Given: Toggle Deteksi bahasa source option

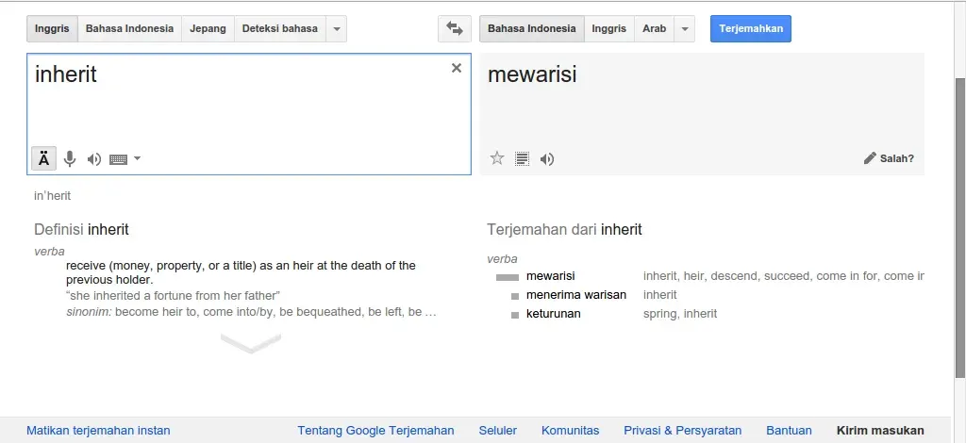Looking at the screenshot, I should (279, 29).
